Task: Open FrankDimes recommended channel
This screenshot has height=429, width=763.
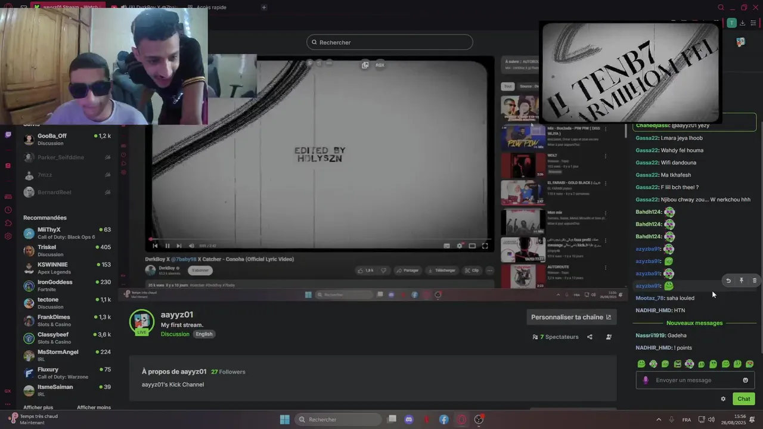Action: (67, 321)
